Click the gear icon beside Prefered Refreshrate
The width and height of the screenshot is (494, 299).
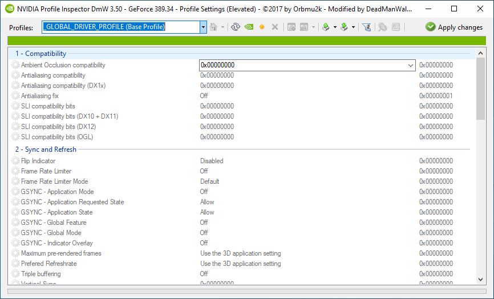(15, 264)
